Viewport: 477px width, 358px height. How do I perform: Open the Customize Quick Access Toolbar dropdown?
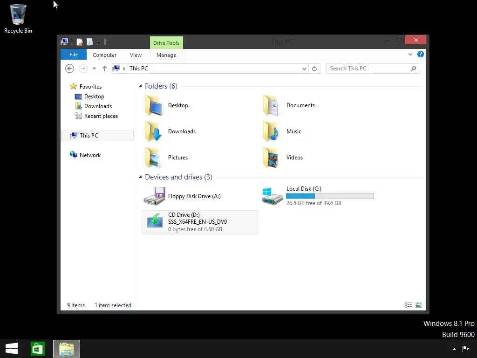pyautogui.click(x=99, y=42)
